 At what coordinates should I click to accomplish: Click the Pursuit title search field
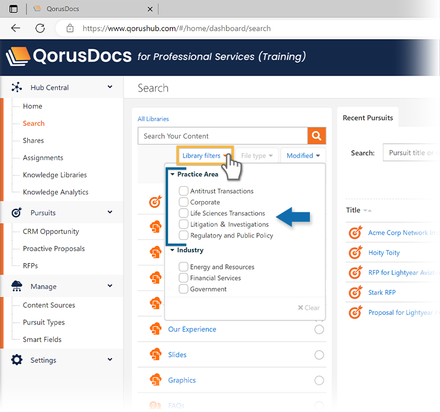pyautogui.click(x=412, y=153)
